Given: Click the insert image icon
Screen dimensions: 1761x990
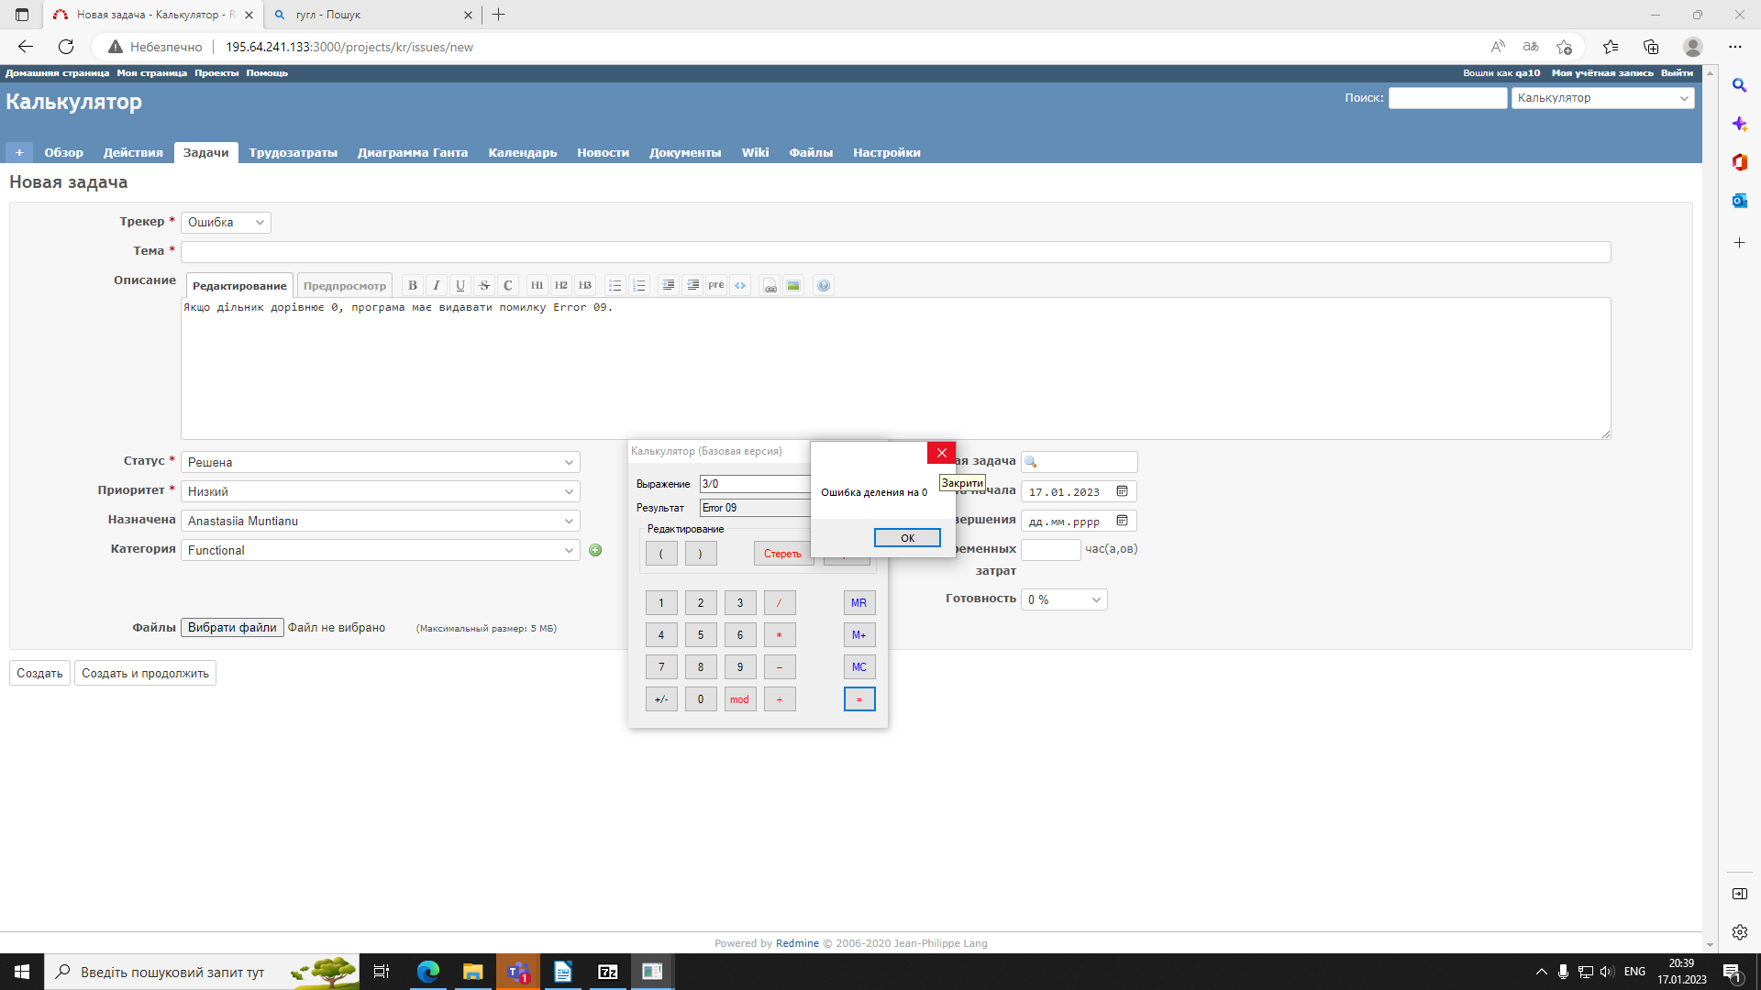Looking at the screenshot, I should pyautogui.click(x=793, y=285).
